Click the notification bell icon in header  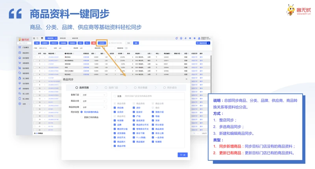click(x=176, y=38)
